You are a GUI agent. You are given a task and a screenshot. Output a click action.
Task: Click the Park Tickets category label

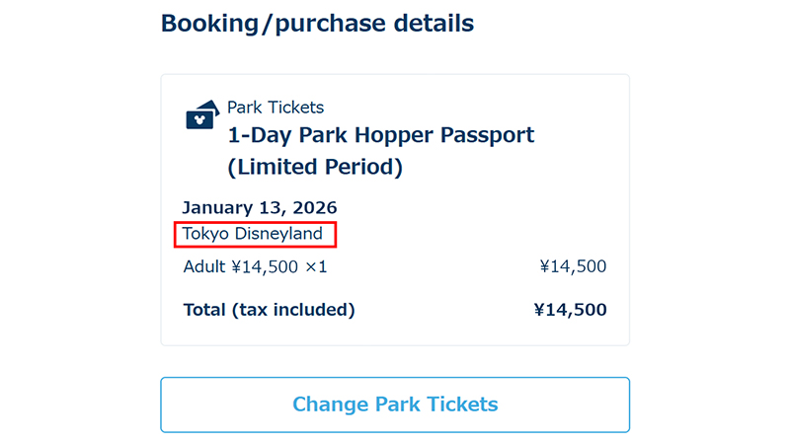pyautogui.click(x=276, y=108)
